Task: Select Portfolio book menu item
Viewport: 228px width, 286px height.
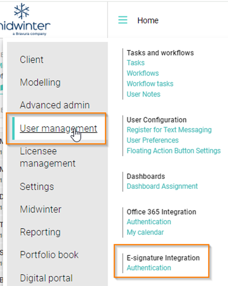Action: 49,255
